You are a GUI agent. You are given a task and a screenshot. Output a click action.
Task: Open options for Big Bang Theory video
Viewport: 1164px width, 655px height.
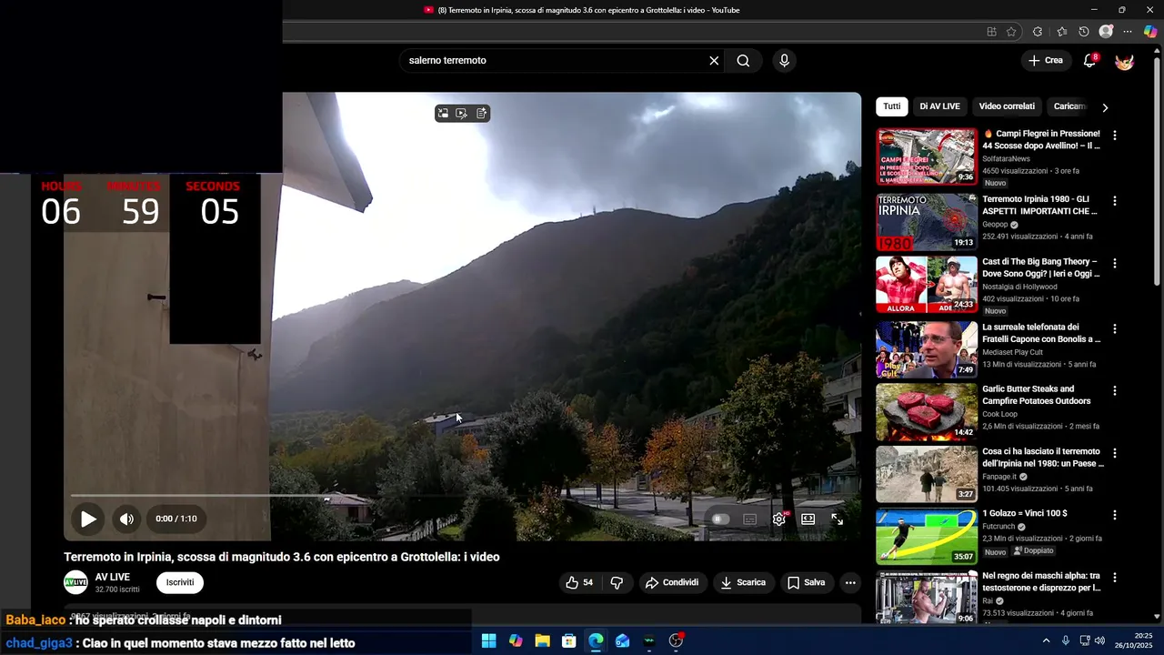point(1115,263)
